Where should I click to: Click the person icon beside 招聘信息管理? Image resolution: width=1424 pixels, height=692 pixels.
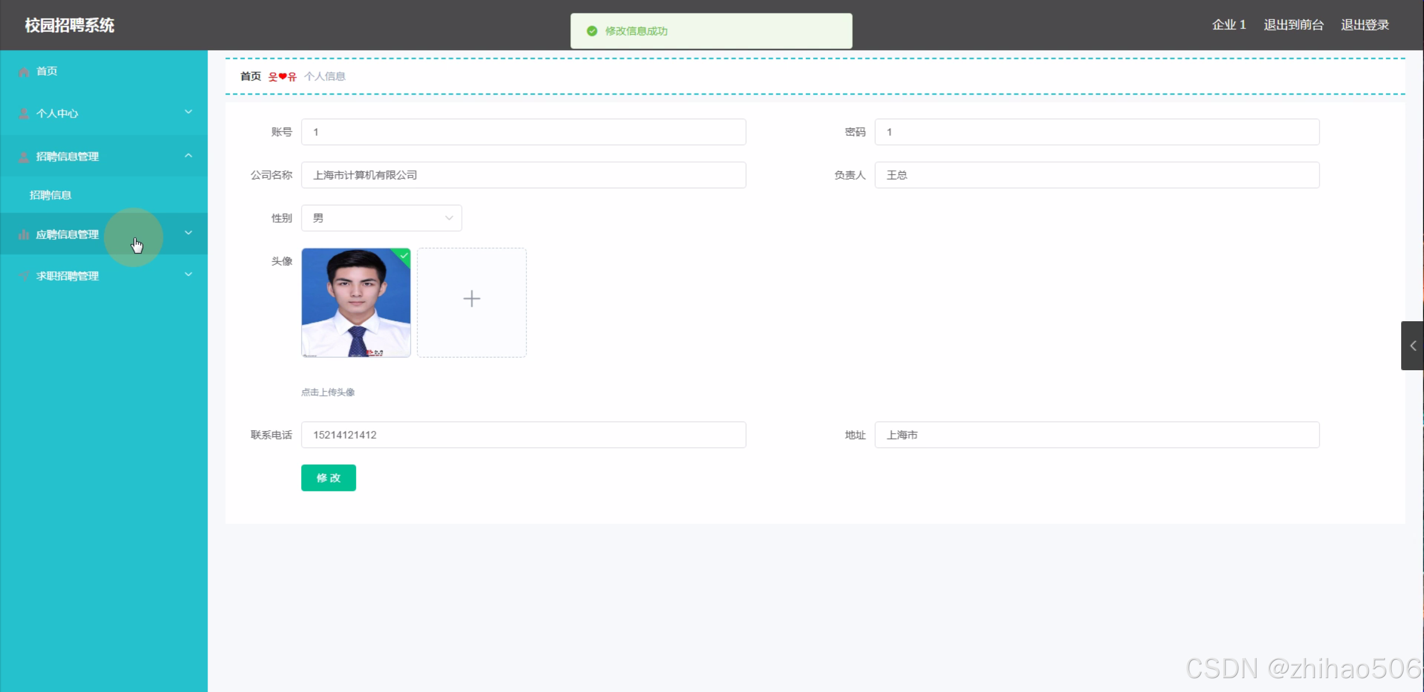coord(23,157)
